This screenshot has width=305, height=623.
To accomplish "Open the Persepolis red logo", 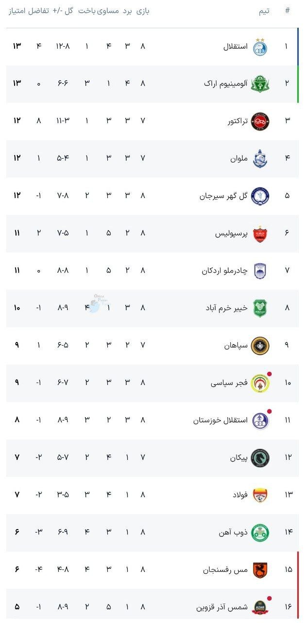I will (260, 234).
